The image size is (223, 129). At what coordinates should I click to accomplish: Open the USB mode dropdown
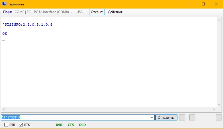pyautogui.click(x=82, y=12)
